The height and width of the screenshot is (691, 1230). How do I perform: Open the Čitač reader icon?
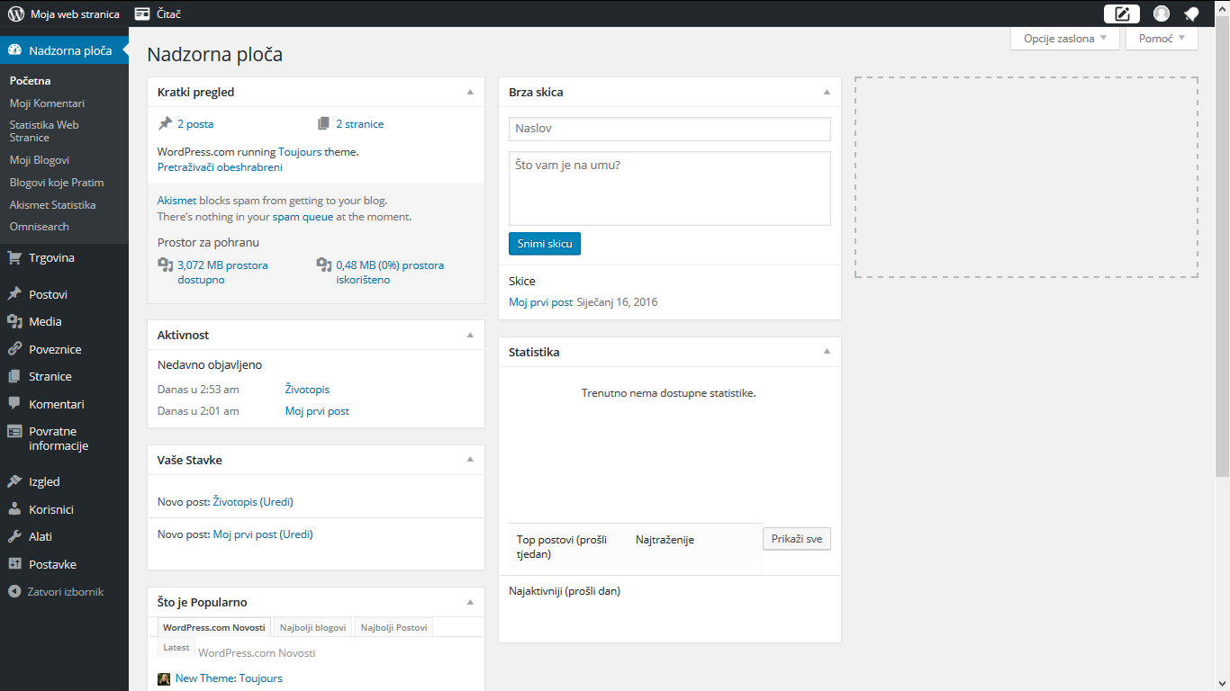pyautogui.click(x=142, y=13)
